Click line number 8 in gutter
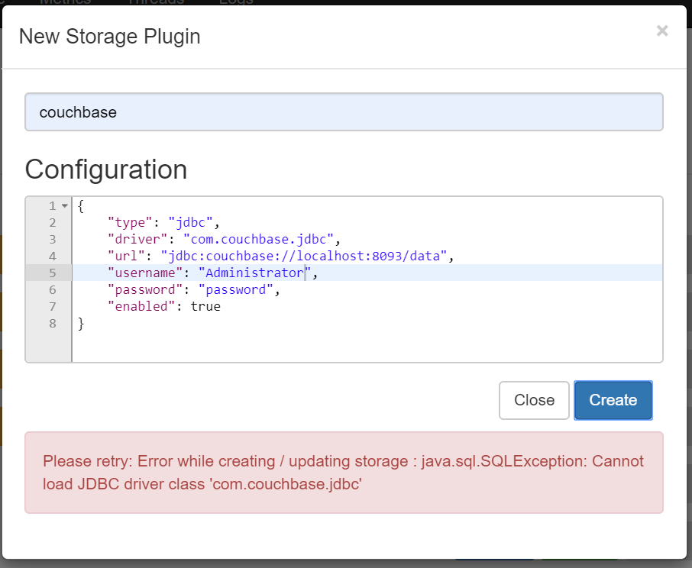The height and width of the screenshot is (568, 692). (x=53, y=323)
